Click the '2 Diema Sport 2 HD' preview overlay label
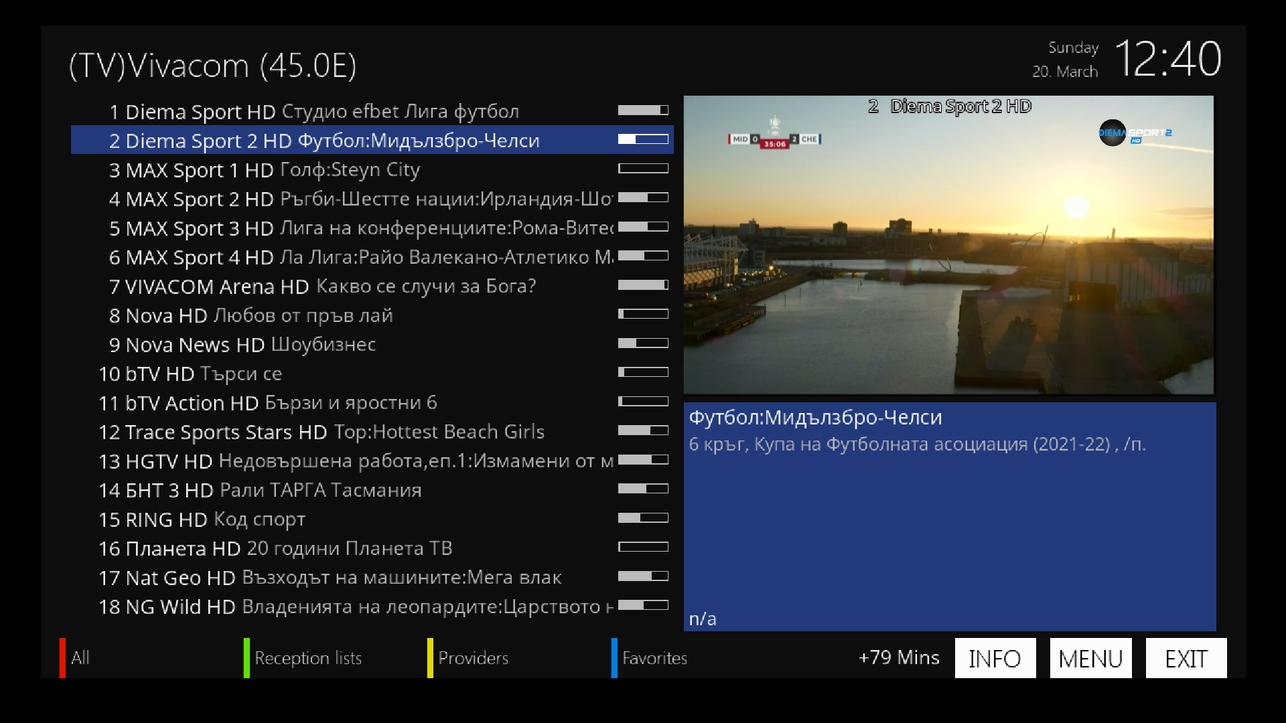Viewport: 1286px width, 723px height. (x=950, y=106)
